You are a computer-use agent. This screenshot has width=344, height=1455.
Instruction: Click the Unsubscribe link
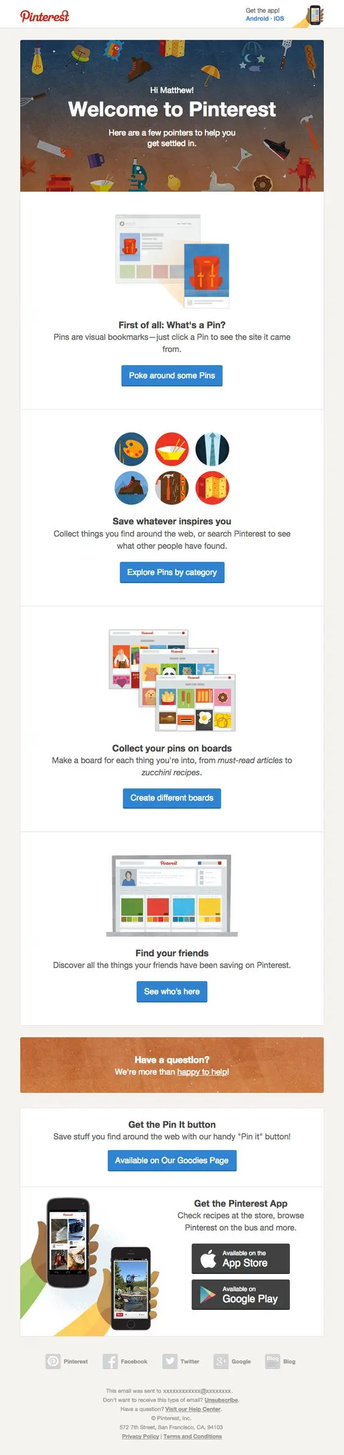point(221,1400)
